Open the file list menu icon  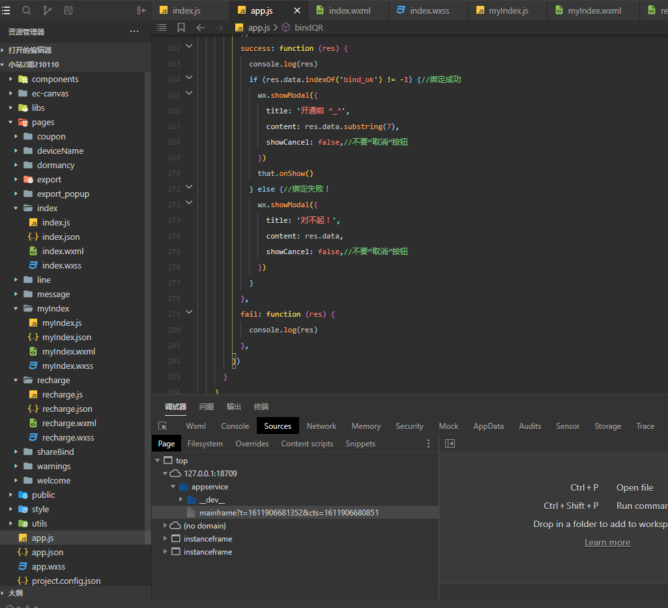pyautogui.click(x=6, y=10)
